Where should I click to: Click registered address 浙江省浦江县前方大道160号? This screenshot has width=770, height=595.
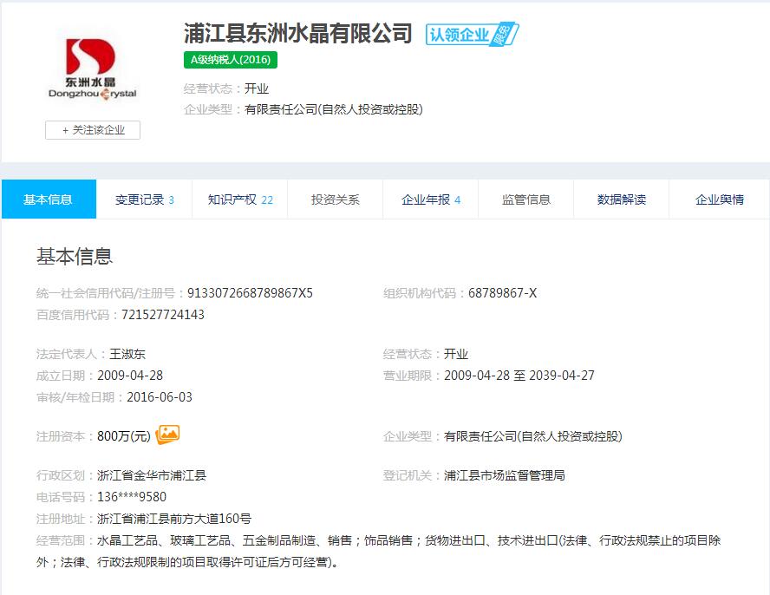174,519
